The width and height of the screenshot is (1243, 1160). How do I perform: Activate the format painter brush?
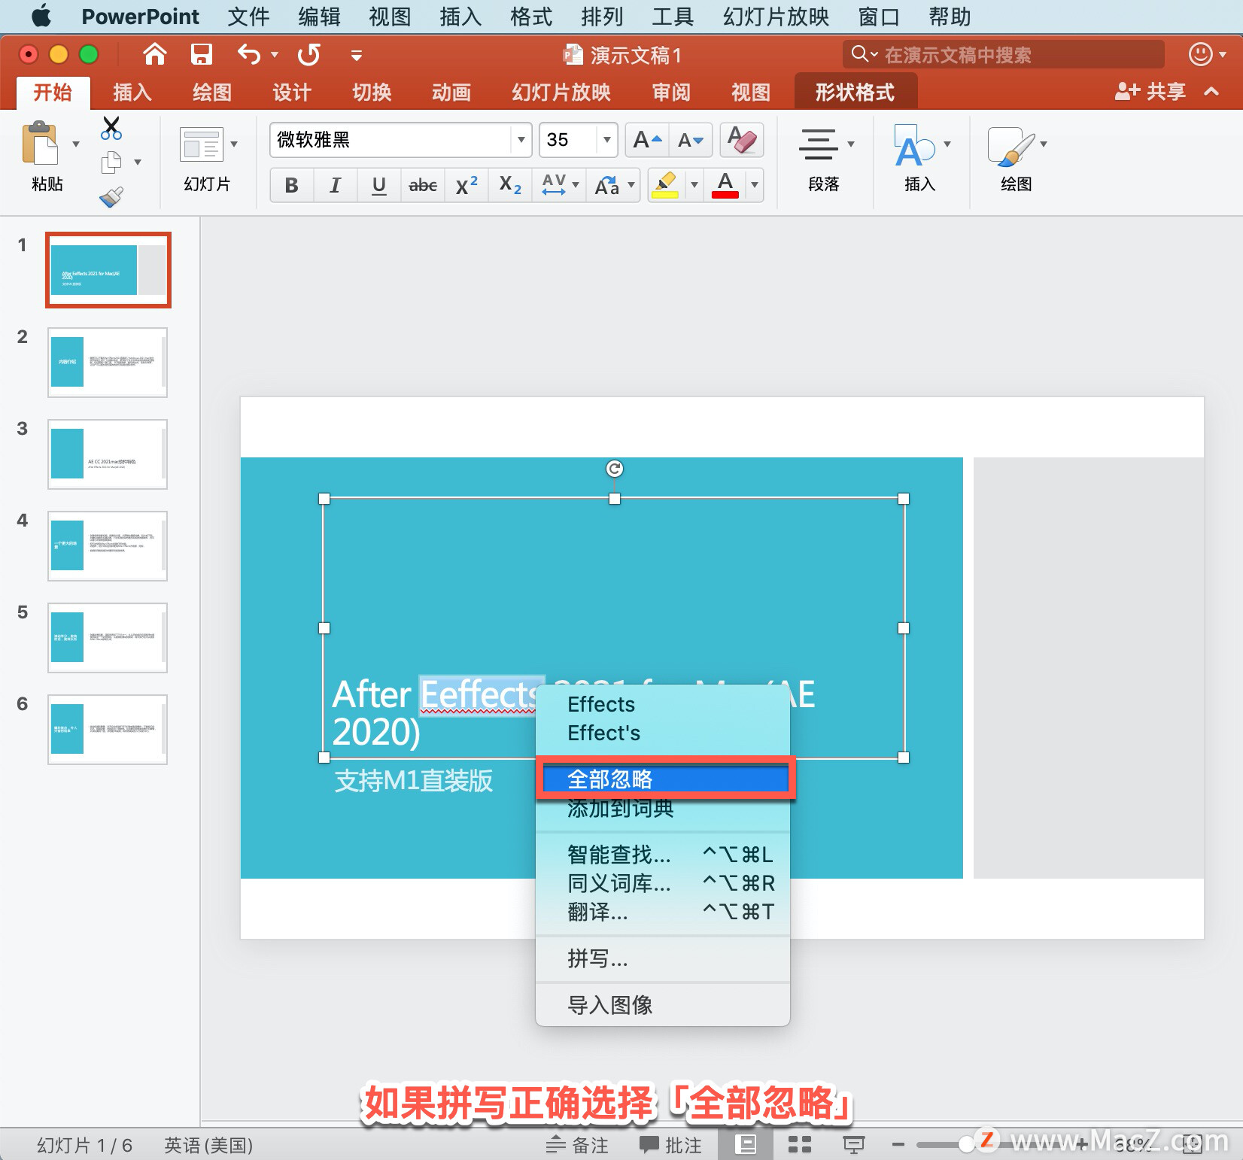tap(111, 197)
